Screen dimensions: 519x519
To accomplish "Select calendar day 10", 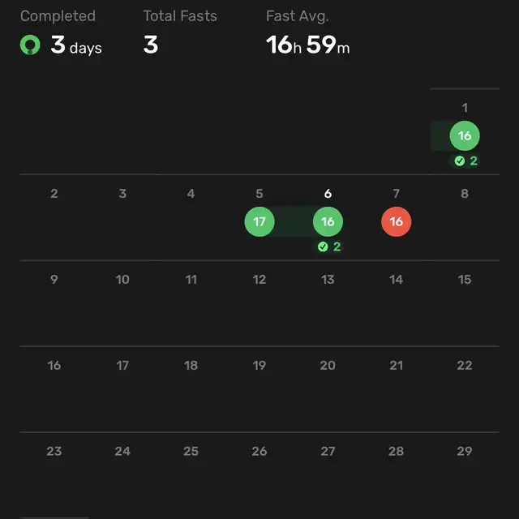I will [122, 280].
